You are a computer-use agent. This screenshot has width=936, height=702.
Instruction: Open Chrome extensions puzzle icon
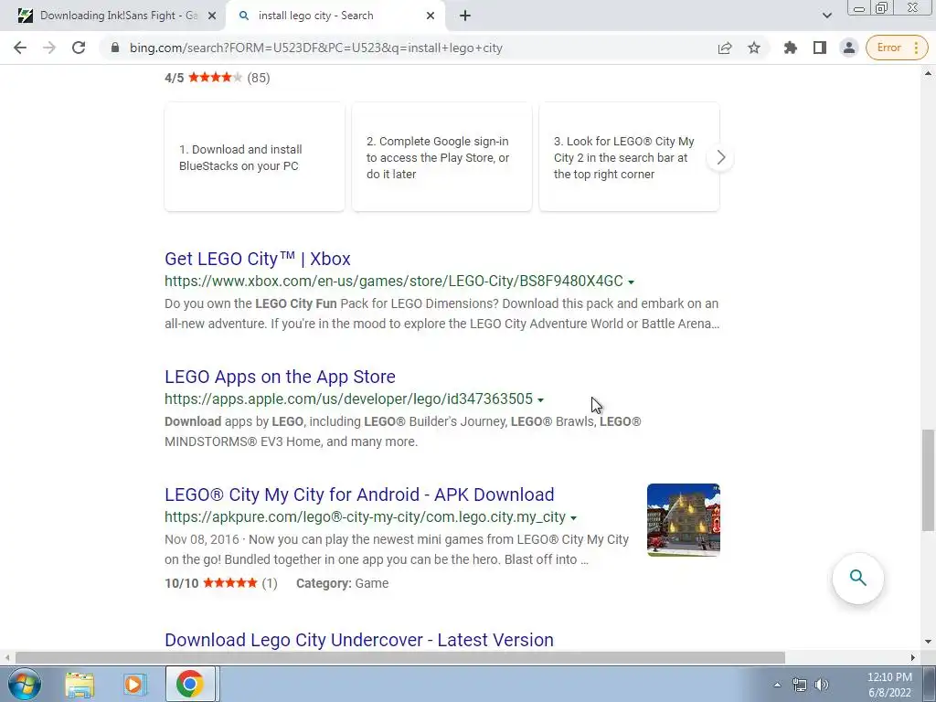pos(791,48)
